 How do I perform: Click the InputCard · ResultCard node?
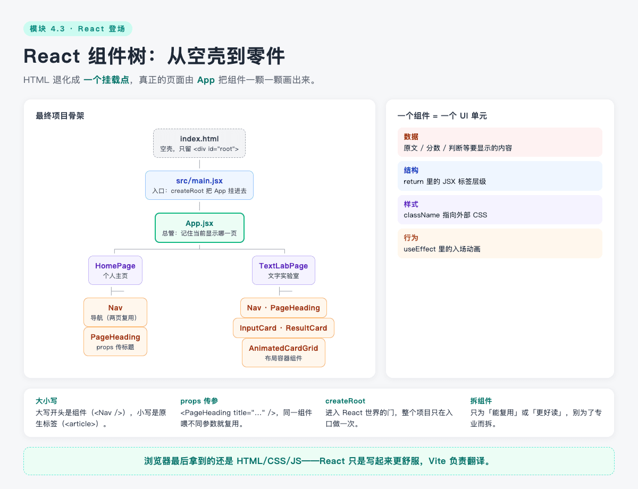point(283,328)
